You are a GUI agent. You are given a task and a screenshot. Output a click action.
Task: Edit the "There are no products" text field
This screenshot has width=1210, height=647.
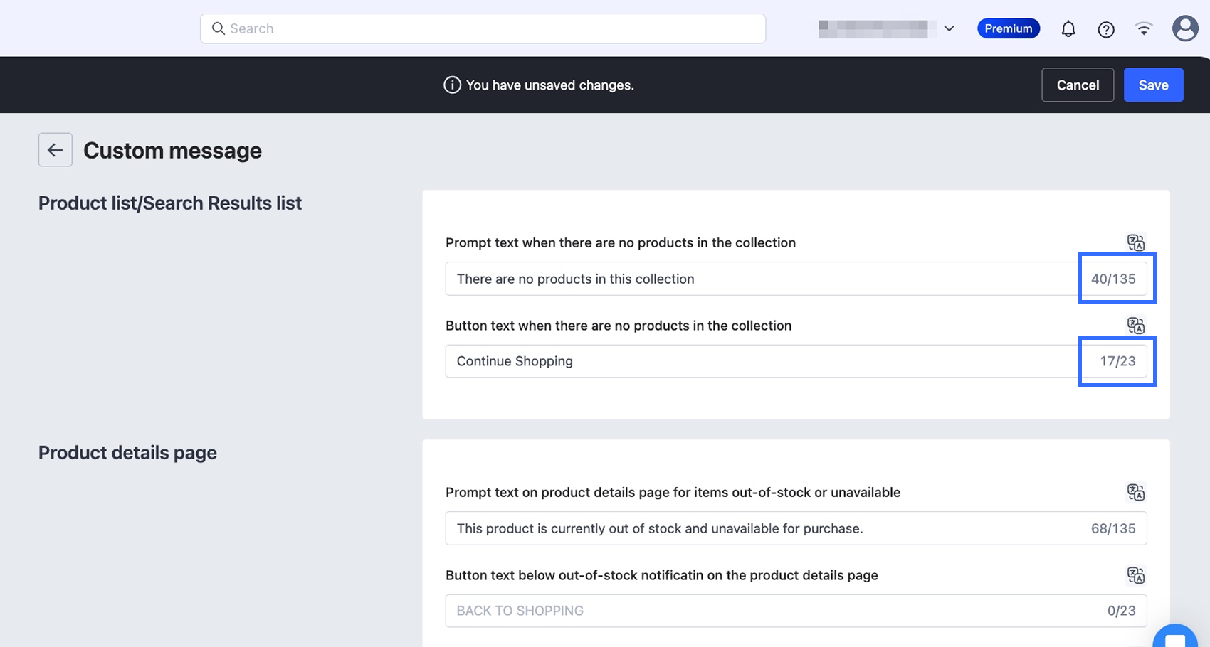(x=762, y=279)
